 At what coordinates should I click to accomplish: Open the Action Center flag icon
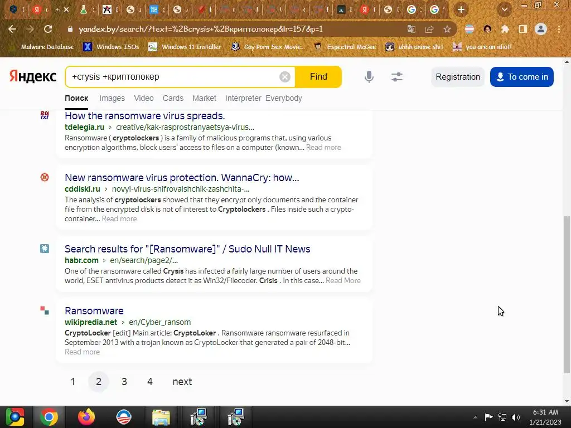click(x=488, y=417)
